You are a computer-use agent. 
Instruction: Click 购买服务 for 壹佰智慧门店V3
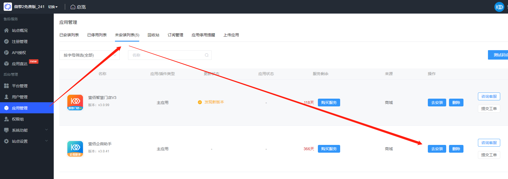point(329,103)
